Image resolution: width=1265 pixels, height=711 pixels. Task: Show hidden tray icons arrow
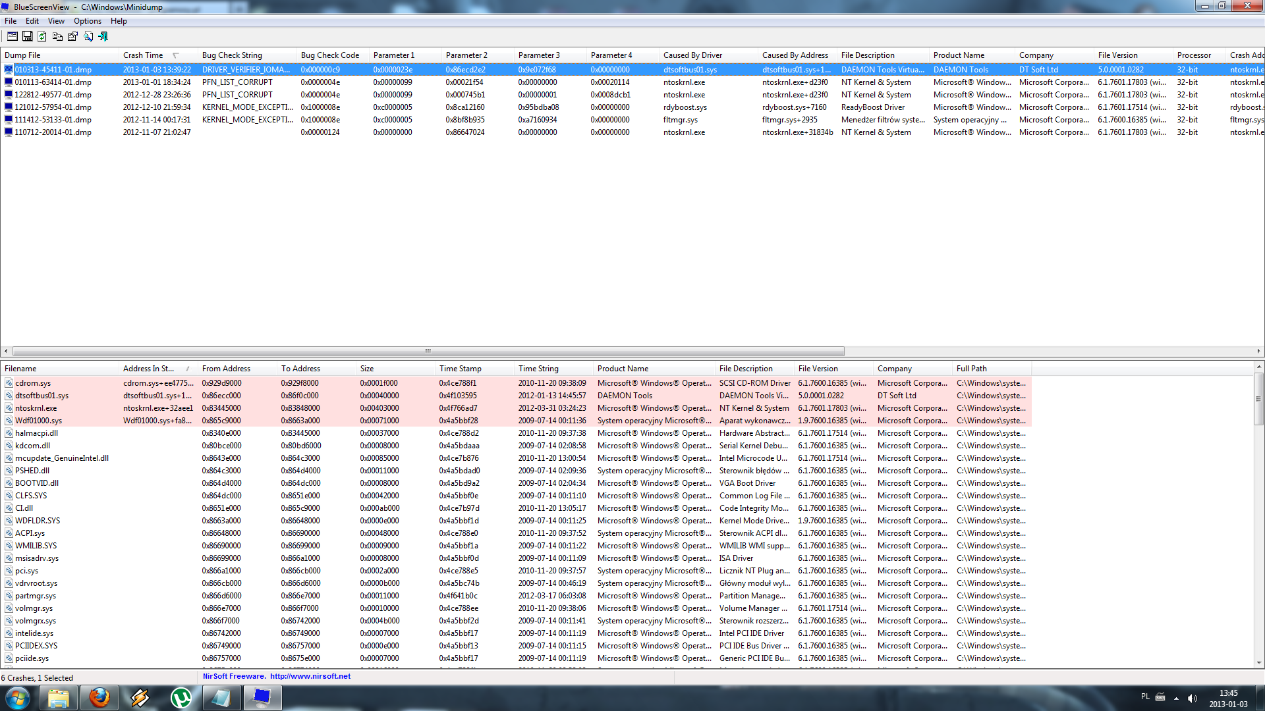(1176, 698)
